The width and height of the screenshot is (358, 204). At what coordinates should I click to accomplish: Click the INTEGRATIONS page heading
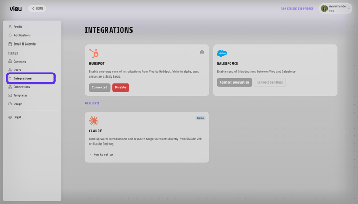pyautogui.click(x=108, y=30)
